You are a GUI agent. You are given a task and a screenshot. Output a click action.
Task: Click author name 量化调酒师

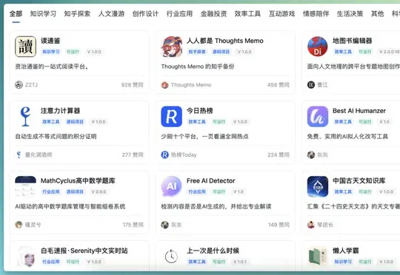click(39, 155)
